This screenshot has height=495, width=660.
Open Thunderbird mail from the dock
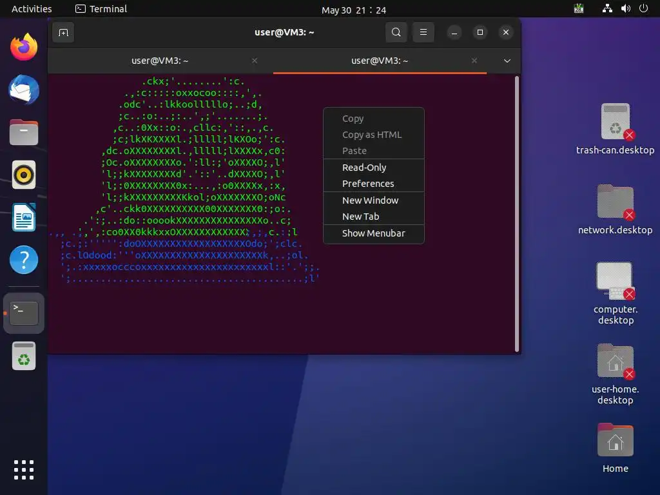[x=24, y=90]
